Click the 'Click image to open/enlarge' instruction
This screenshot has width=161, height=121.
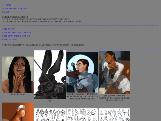coord(42,22)
